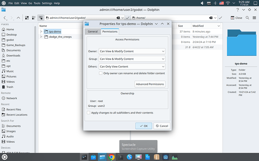259x161 pixels.
Task: Confirm the right location bar path
Action: (x=220, y=18)
